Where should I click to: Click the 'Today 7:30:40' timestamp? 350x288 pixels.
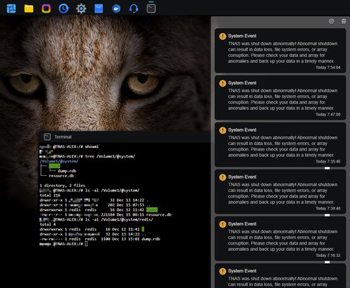[x=328, y=208]
